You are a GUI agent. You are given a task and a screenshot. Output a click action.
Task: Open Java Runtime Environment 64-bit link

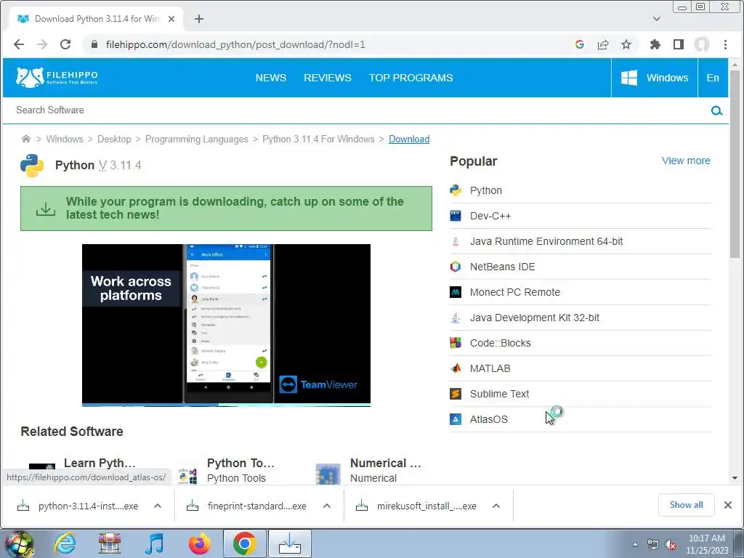point(546,241)
